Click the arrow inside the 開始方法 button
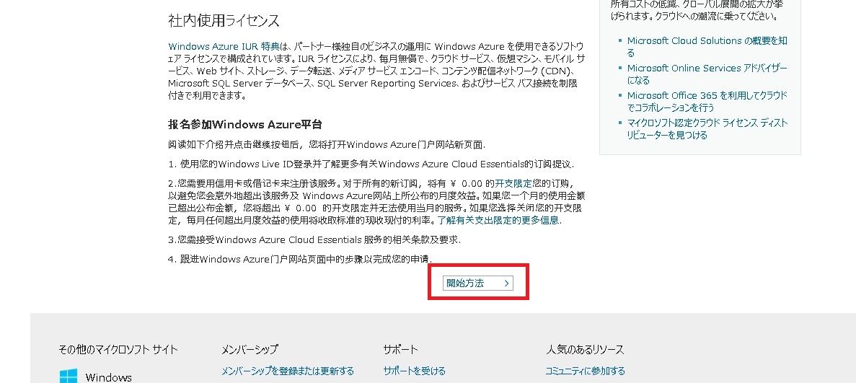 click(506, 283)
